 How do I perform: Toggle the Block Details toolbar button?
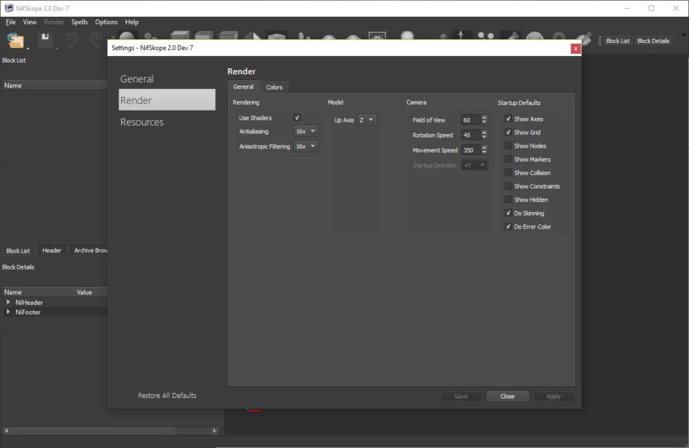click(x=653, y=41)
